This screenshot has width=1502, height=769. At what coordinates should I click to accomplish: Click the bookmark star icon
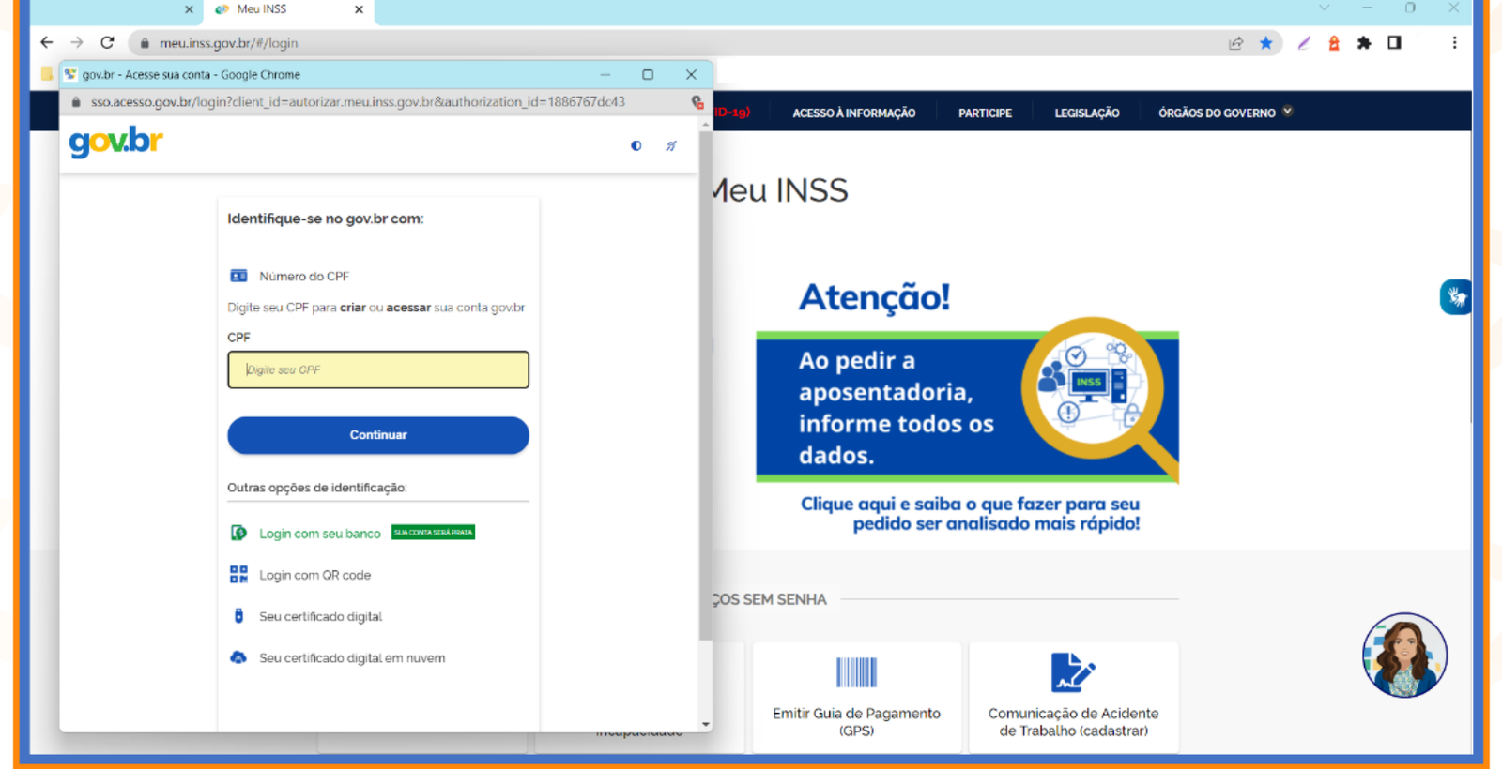coord(1266,42)
